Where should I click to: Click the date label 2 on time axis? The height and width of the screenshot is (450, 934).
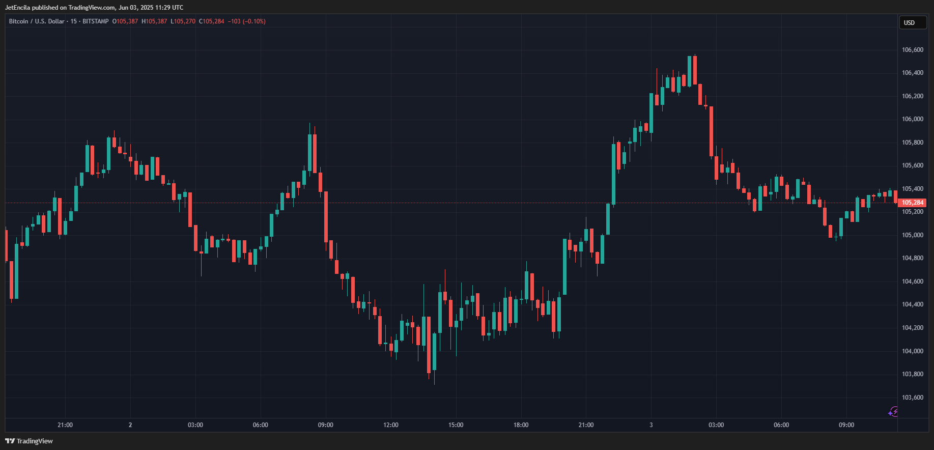(x=130, y=425)
